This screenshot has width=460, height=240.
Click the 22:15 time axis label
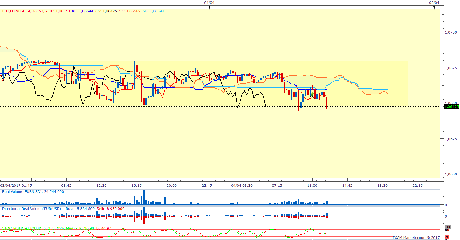tap(418, 186)
